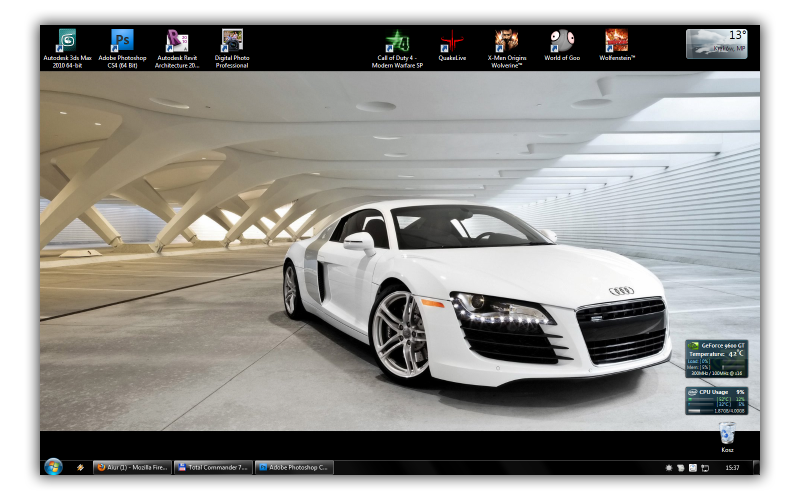Open the Wolfenstein desktop shortcut
This screenshot has width=800, height=500.
coord(617,41)
